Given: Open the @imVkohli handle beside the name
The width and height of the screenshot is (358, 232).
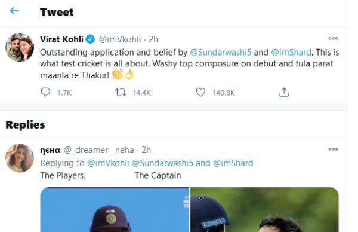Looking at the screenshot, I should click(120, 39).
